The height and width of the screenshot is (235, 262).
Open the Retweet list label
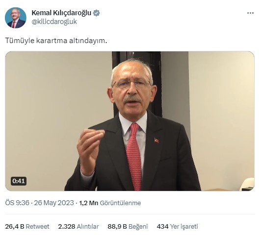[x=38, y=227]
